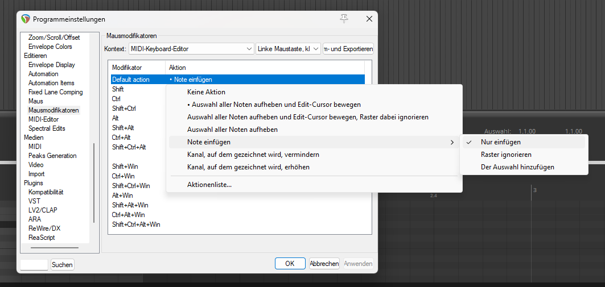Click 'Kanal, auf dem gezeichnet wird, erhöhen'
Screen dimensions: 605x287
coord(248,167)
